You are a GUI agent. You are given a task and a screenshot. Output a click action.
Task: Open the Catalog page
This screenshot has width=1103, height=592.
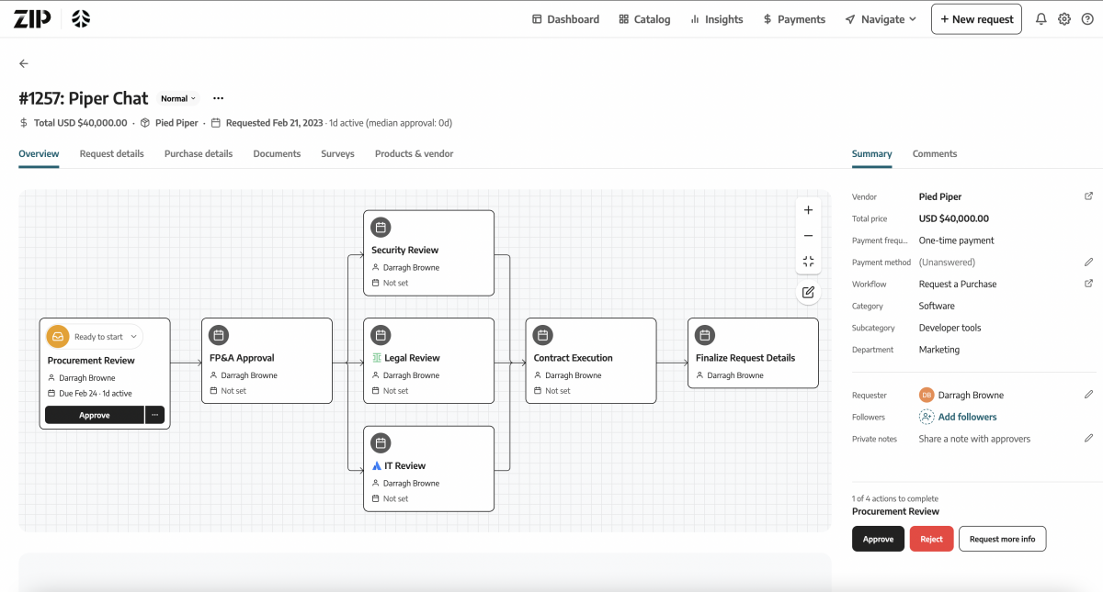click(x=644, y=19)
